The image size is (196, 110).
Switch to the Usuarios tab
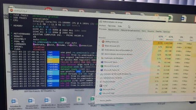point(151,31)
